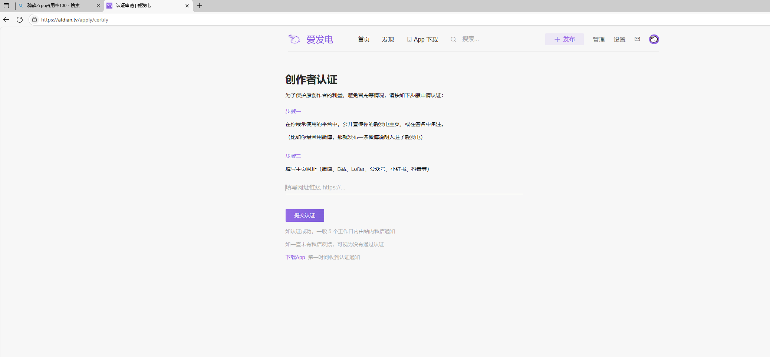Close the 认证申请 | 爱发电 tab
Viewport: 770px width, 357px height.
click(x=187, y=6)
